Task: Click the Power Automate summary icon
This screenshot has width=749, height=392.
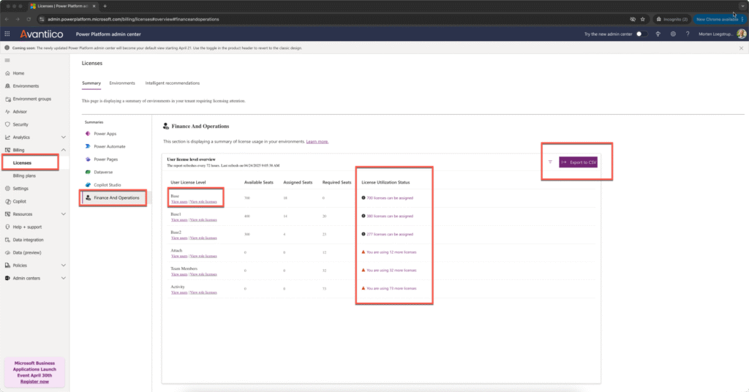Action: pyautogui.click(x=88, y=146)
